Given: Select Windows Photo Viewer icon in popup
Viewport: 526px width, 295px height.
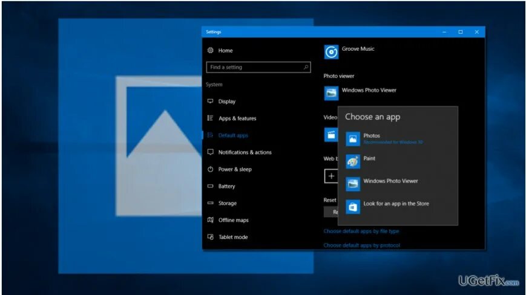Looking at the screenshot, I should click(x=353, y=184).
